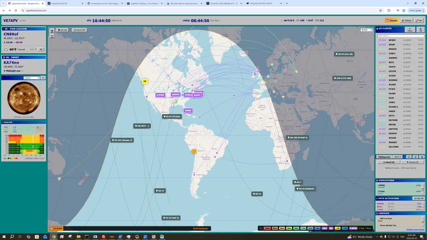Image resolution: width=427 pixels, height=240 pixels.
Task: Open the Streets map style dropdown
Action: pos(366,30)
